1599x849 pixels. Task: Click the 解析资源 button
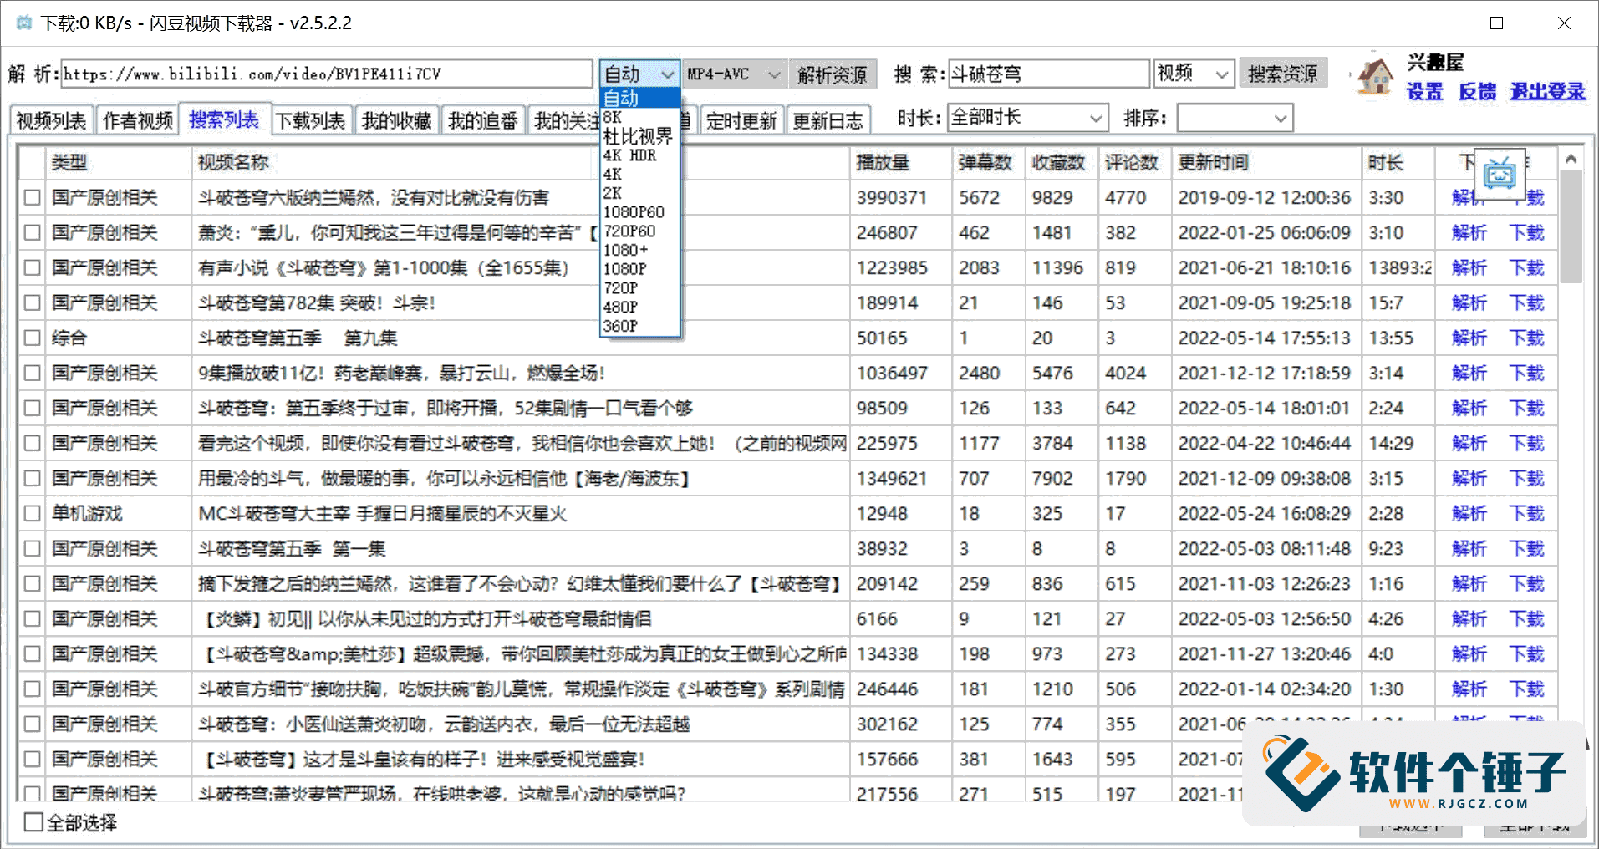click(x=833, y=74)
